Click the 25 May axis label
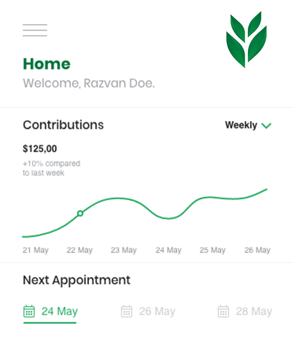The width and height of the screenshot is (293, 339). 213,250
